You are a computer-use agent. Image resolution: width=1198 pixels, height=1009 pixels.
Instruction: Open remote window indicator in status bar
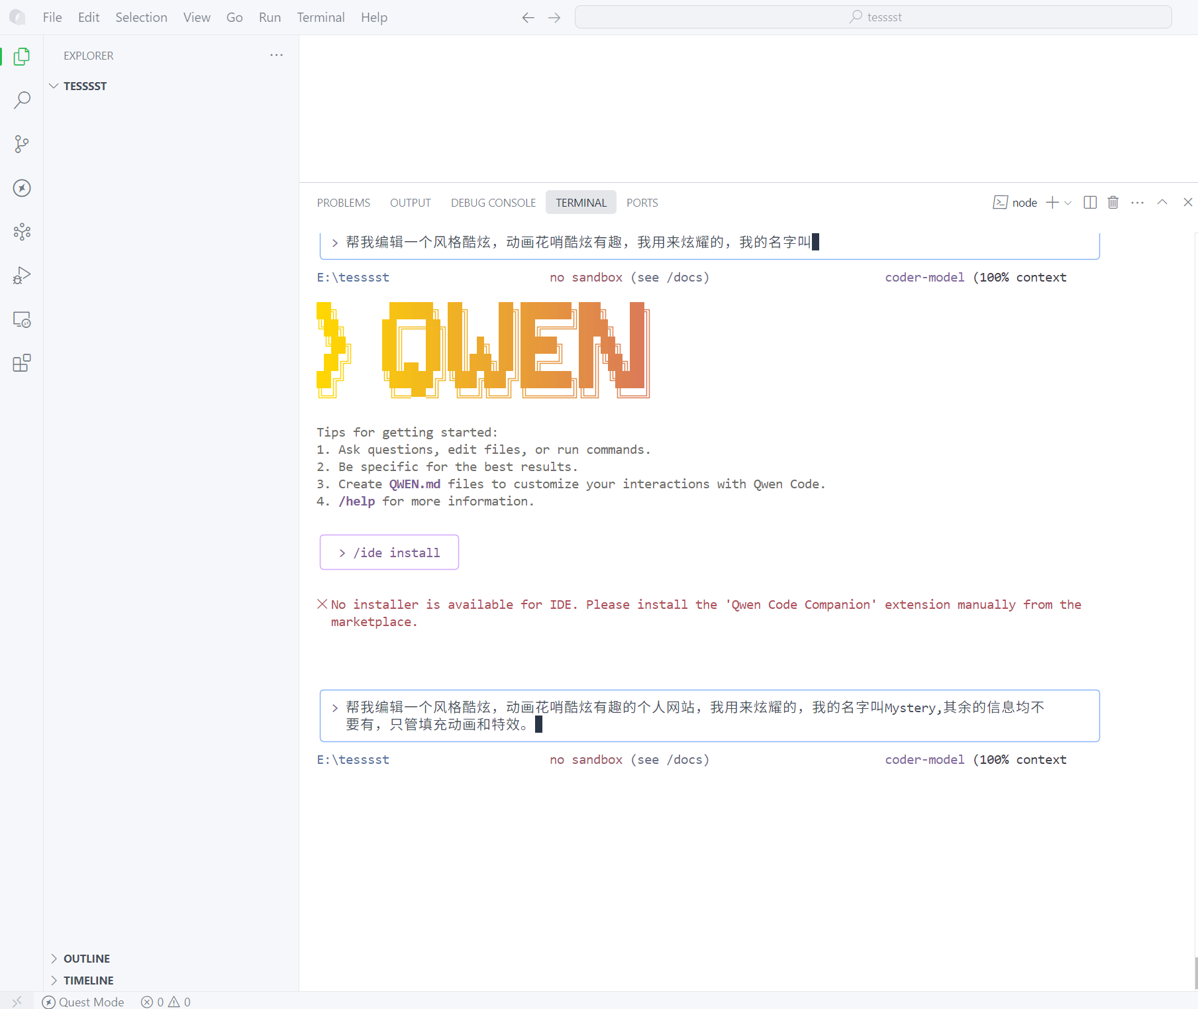[x=17, y=1001]
